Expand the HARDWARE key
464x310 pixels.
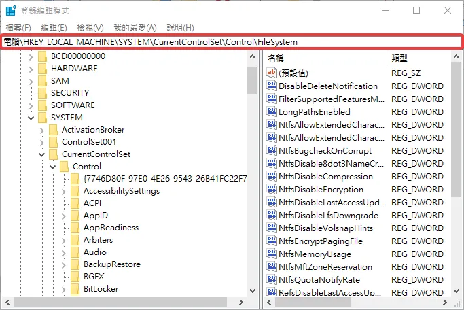[x=31, y=69]
